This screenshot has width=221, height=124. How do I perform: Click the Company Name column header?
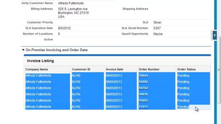point(37,69)
